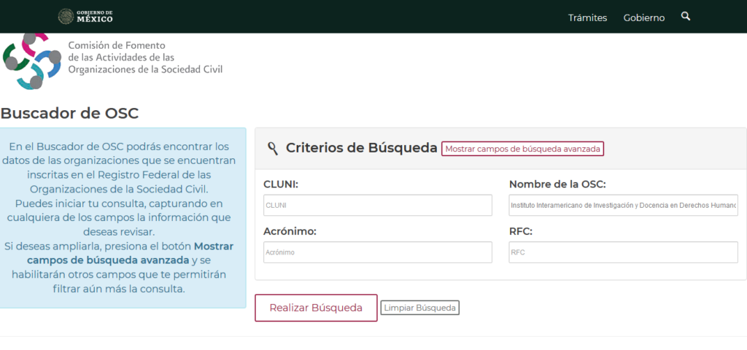Click the Nombre de la OSC input box
This screenshot has height=350, width=747.
pos(623,206)
